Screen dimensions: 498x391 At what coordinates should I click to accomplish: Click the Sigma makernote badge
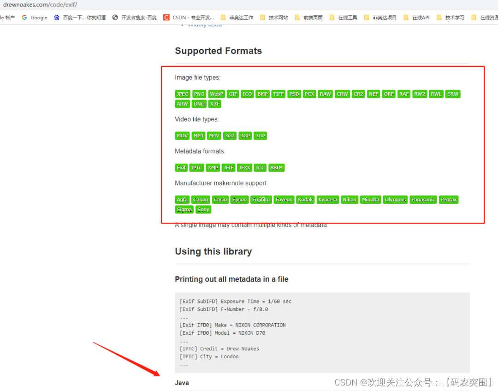point(184,210)
